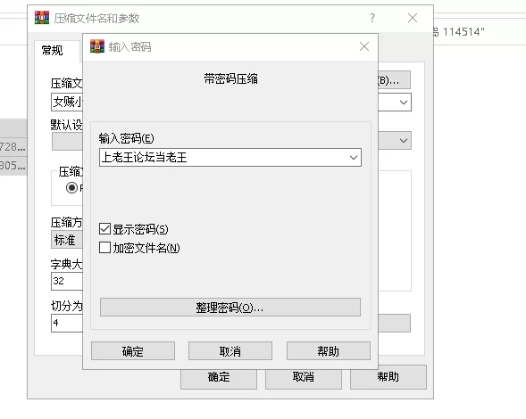Click the dictionary size field showing 32
The width and height of the screenshot is (526, 419).
click(67, 281)
